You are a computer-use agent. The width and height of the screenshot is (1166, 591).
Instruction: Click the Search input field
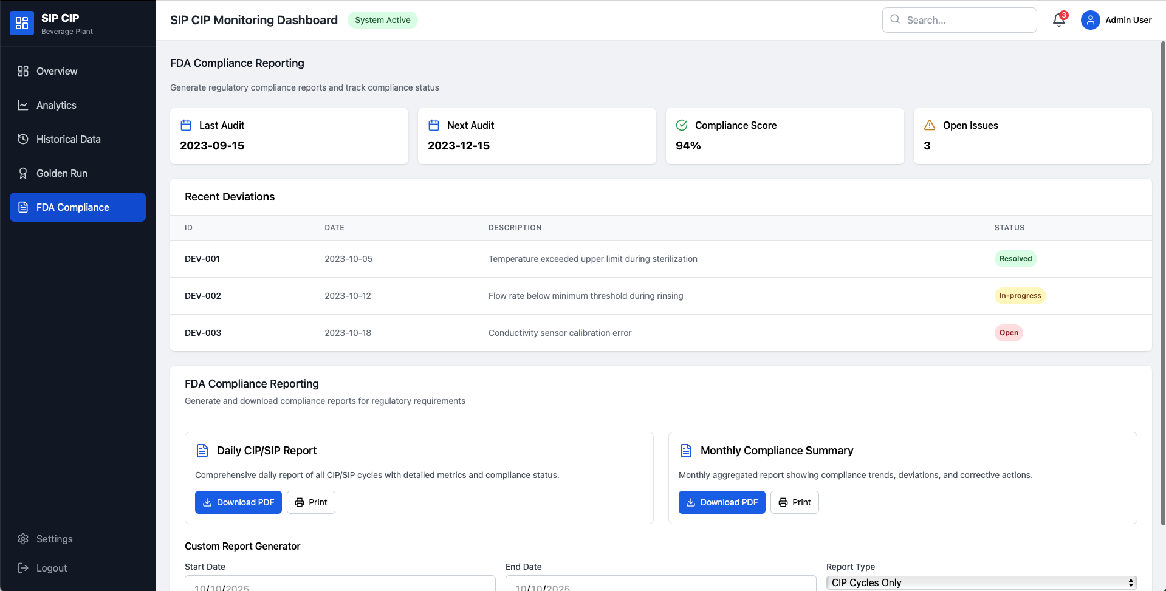(x=967, y=20)
